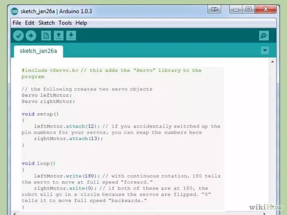The height and width of the screenshot is (215, 287).
Task: Open the Sketch menu
Action: pos(46,23)
